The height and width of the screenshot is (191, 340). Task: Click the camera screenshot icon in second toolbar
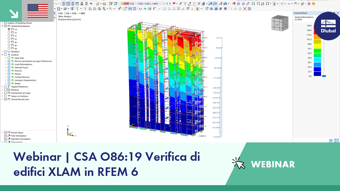point(250,9)
